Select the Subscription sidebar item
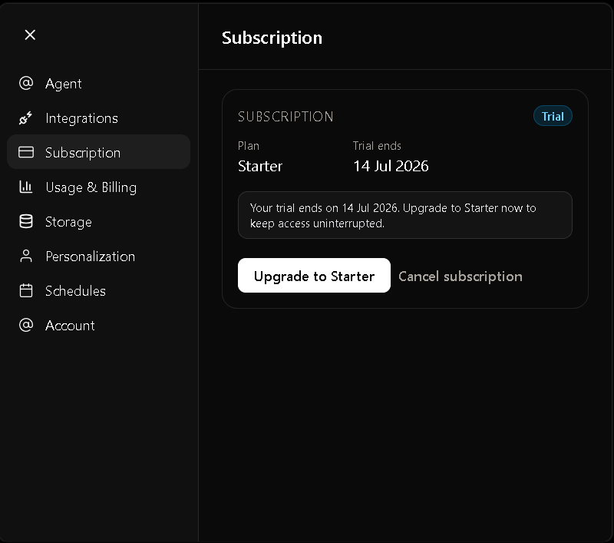614x543 pixels. (x=99, y=152)
